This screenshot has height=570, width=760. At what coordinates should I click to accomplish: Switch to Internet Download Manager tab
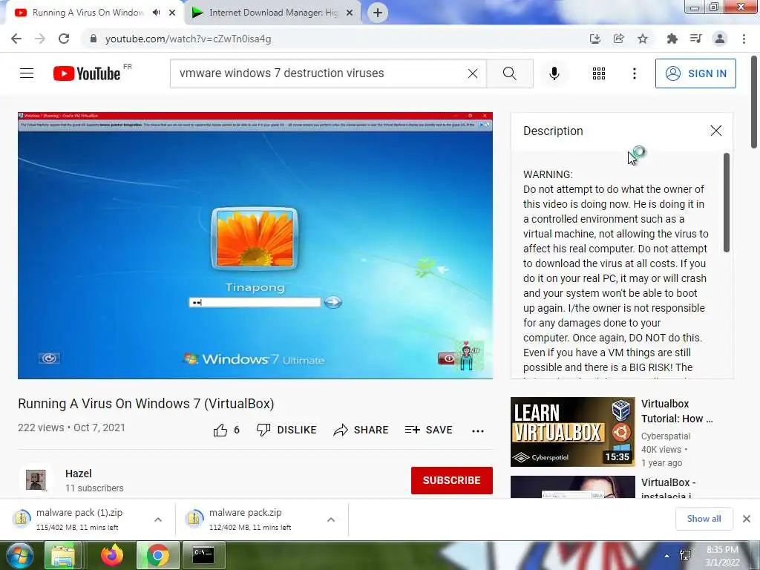click(x=273, y=13)
